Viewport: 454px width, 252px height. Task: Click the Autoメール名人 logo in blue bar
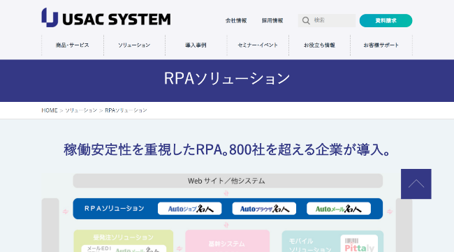point(339,209)
